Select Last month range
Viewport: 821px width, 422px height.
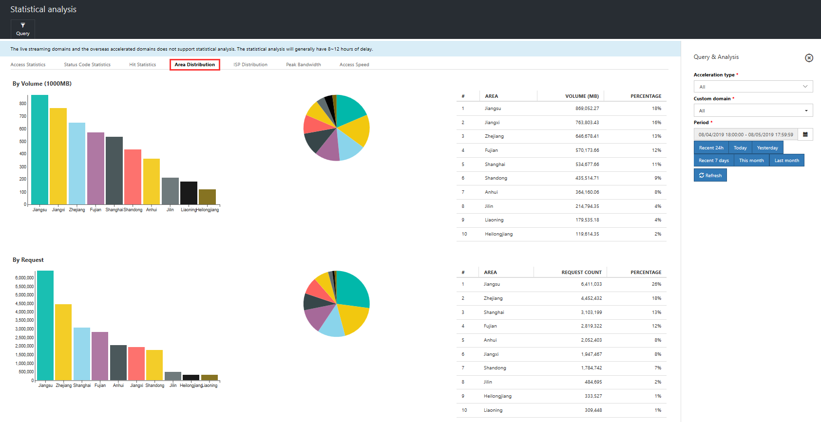coord(786,160)
